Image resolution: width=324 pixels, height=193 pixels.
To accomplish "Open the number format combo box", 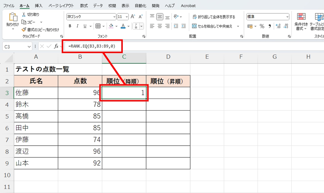I will pyautogui.click(x=268, y=17).
